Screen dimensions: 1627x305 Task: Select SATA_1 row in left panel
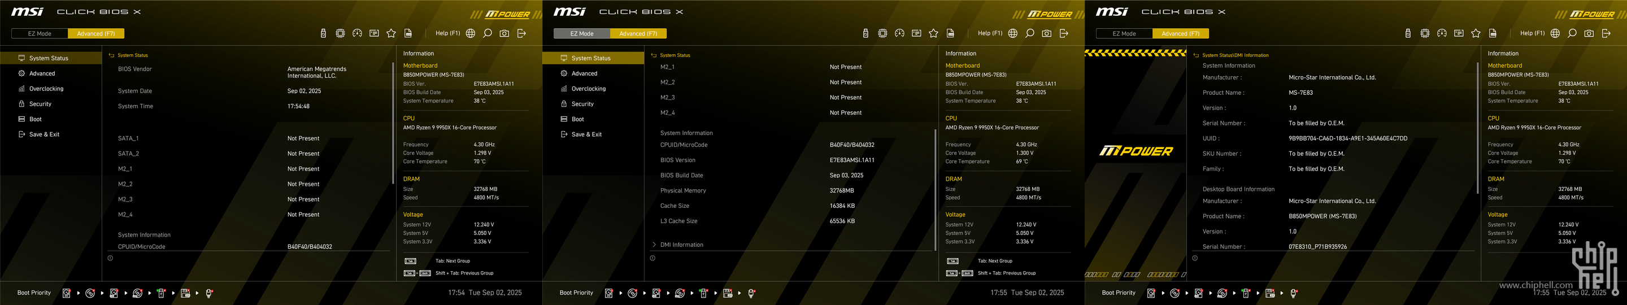click(249, 138)
